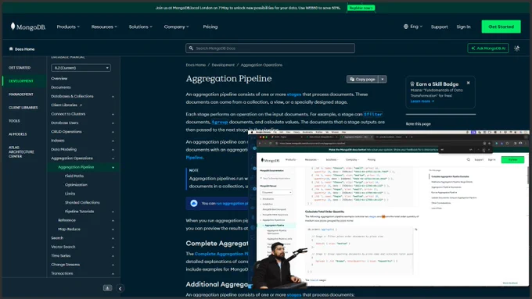Expand the Data Modeling section
Viewport: 532px width, 299px height.
[x=113, y=149]
